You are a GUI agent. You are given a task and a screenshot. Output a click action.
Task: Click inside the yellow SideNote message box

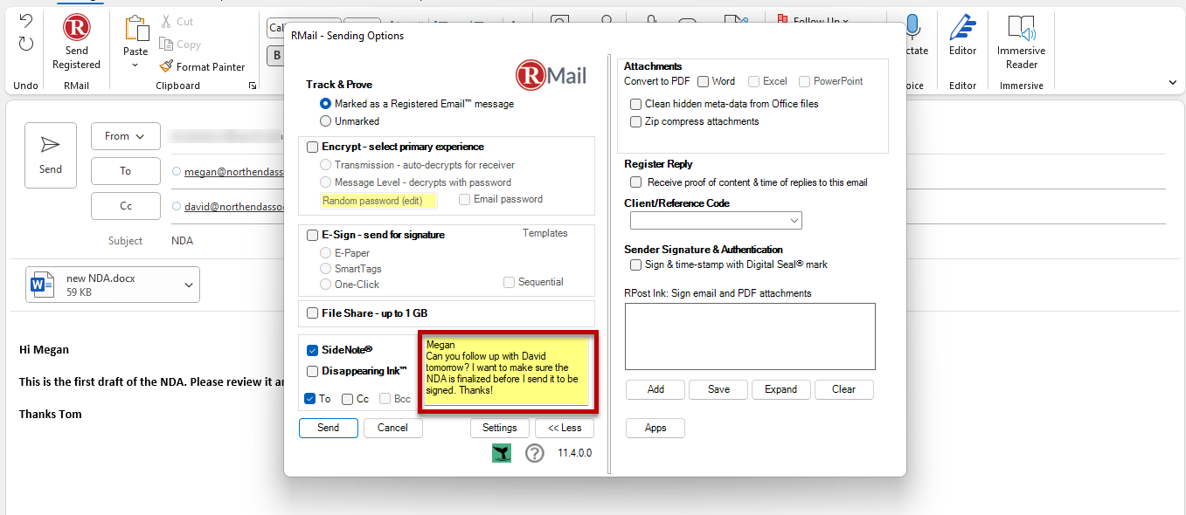507,371
